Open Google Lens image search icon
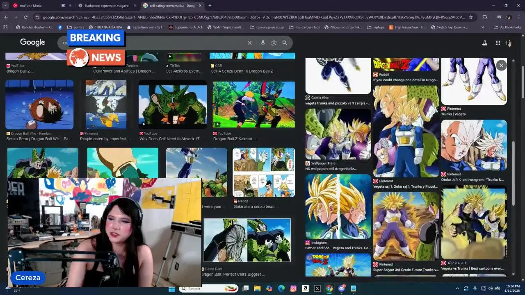 pyautogui.click(x=274, y=43)
